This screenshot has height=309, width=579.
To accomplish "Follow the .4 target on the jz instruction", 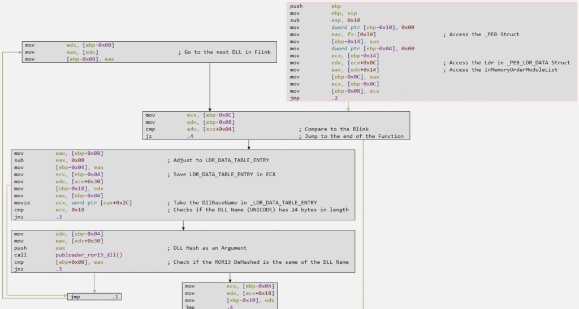I will tap(191, 136).
